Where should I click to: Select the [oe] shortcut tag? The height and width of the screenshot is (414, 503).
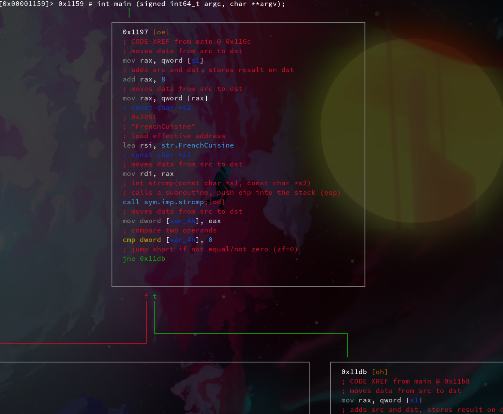pyautogui.click(x=161, y=32)
